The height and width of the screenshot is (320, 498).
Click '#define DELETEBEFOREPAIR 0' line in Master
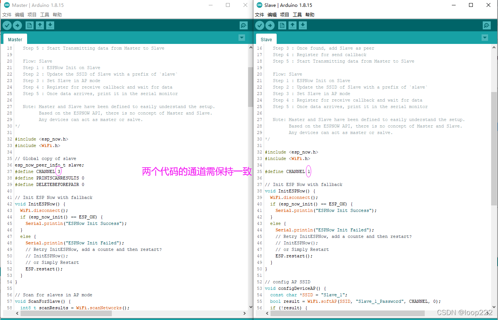pos(50,184)
